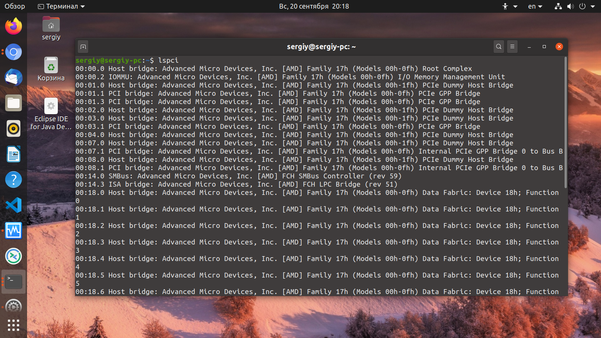The height and width of the screenshot is (338, 601).
Task: Open the Обзор activities overview
Action: (x=15, y=6)
